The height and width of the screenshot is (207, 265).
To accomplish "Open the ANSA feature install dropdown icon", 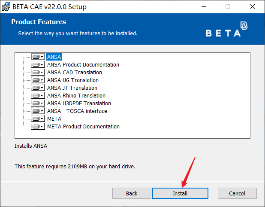I will point(38,57).
